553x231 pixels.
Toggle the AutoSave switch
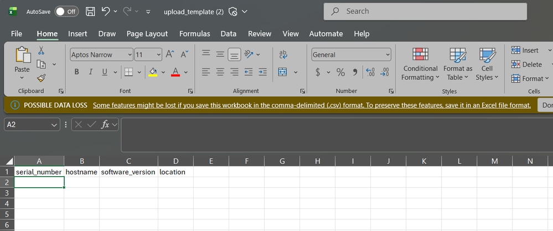[66, 12]
